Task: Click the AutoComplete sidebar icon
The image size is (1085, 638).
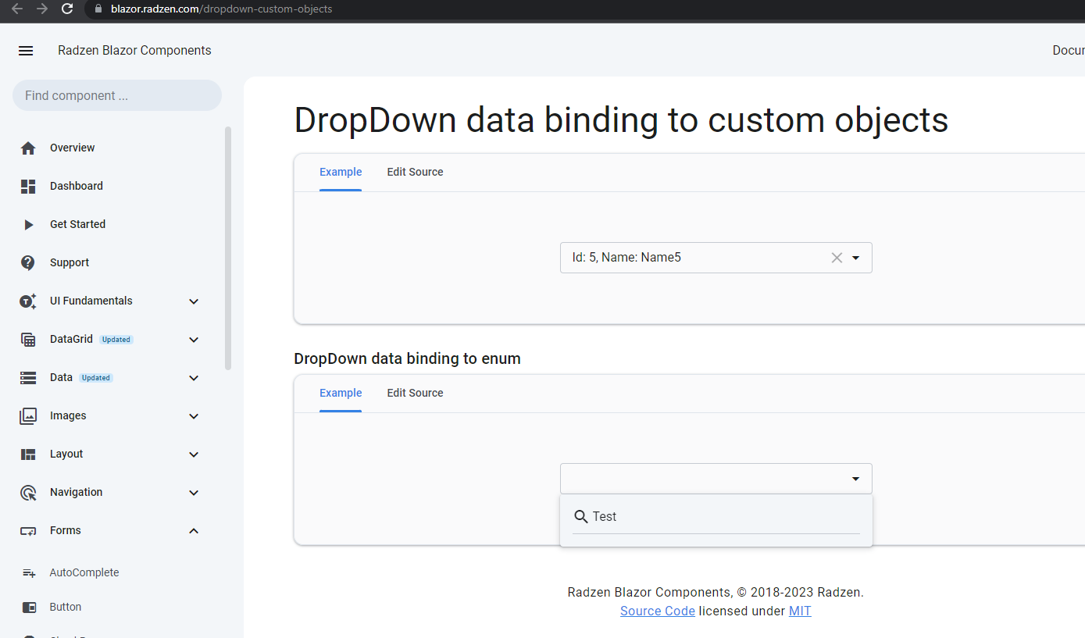Action: tap(29, 572)
